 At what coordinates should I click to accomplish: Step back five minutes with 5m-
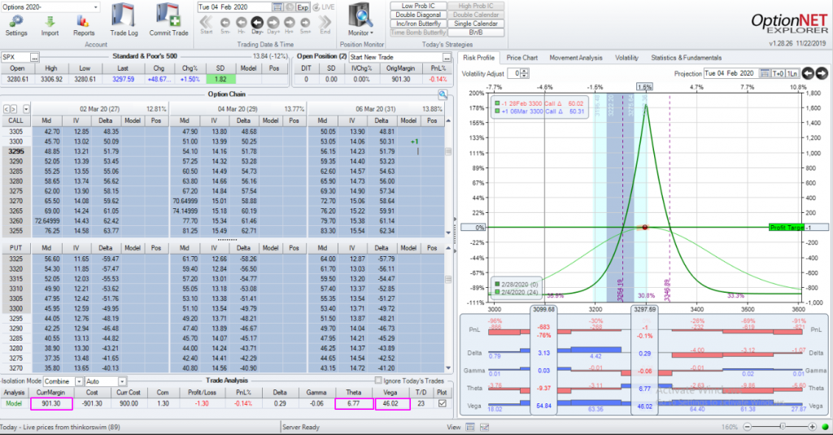pyautogui.click(x=225, y=22)
